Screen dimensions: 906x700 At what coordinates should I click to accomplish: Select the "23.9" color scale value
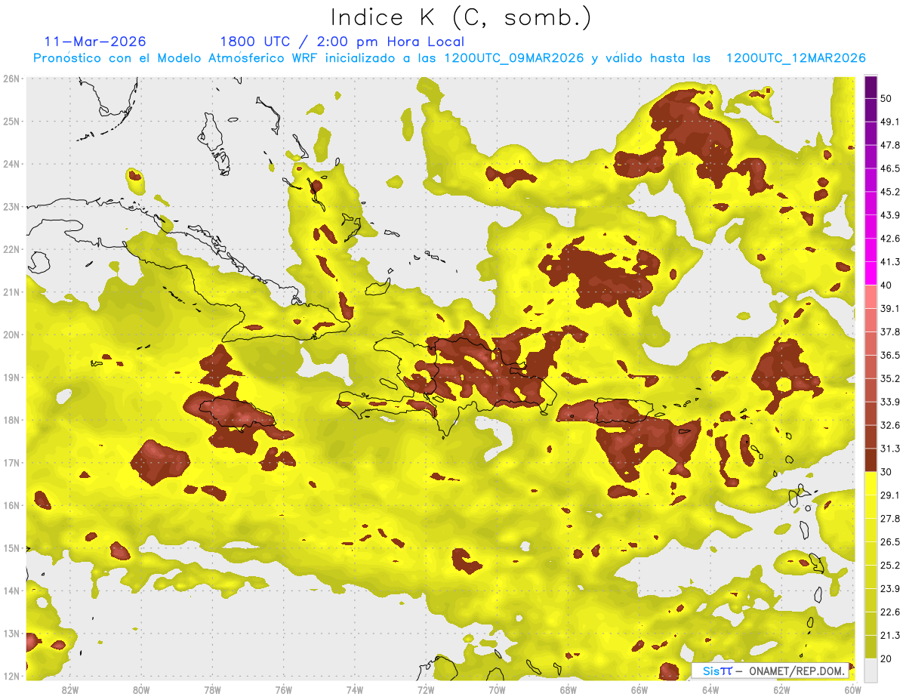click(889, 589)
